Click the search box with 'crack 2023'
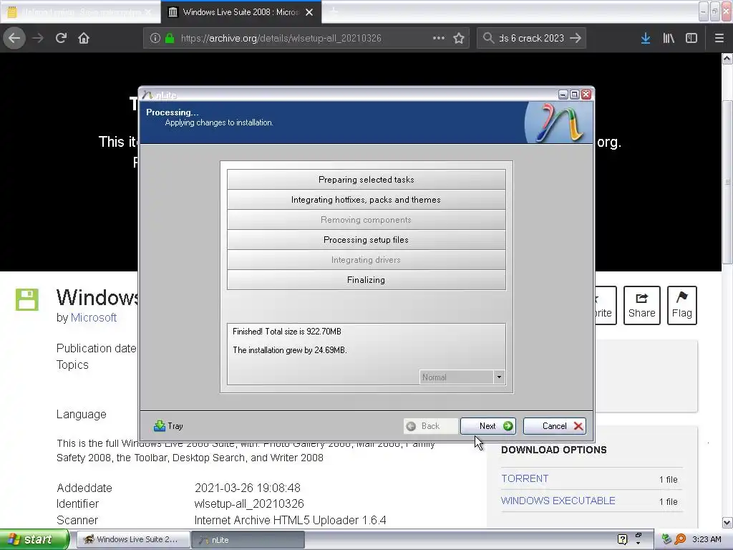This screenshot has width=733, height=550. (x=532, y=38)
